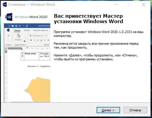Click the «Далее >» button to continue
The width and height of the screenshot is (152, 118).
[x=108, y=110]
